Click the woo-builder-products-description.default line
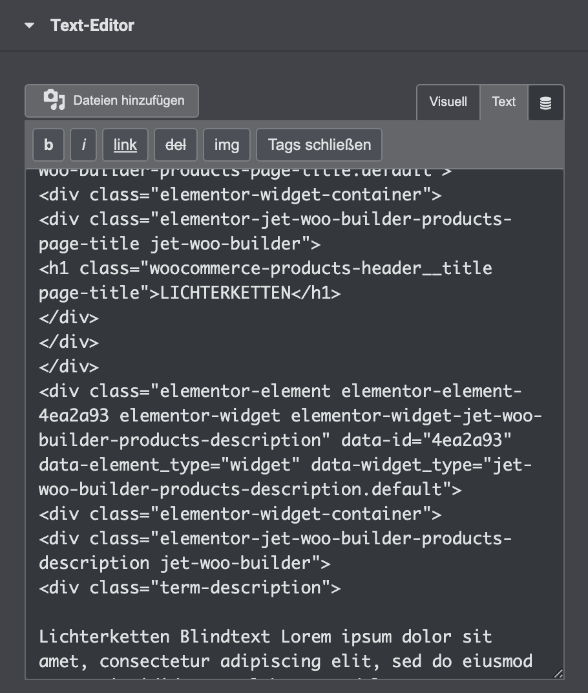 click(251, 490)
